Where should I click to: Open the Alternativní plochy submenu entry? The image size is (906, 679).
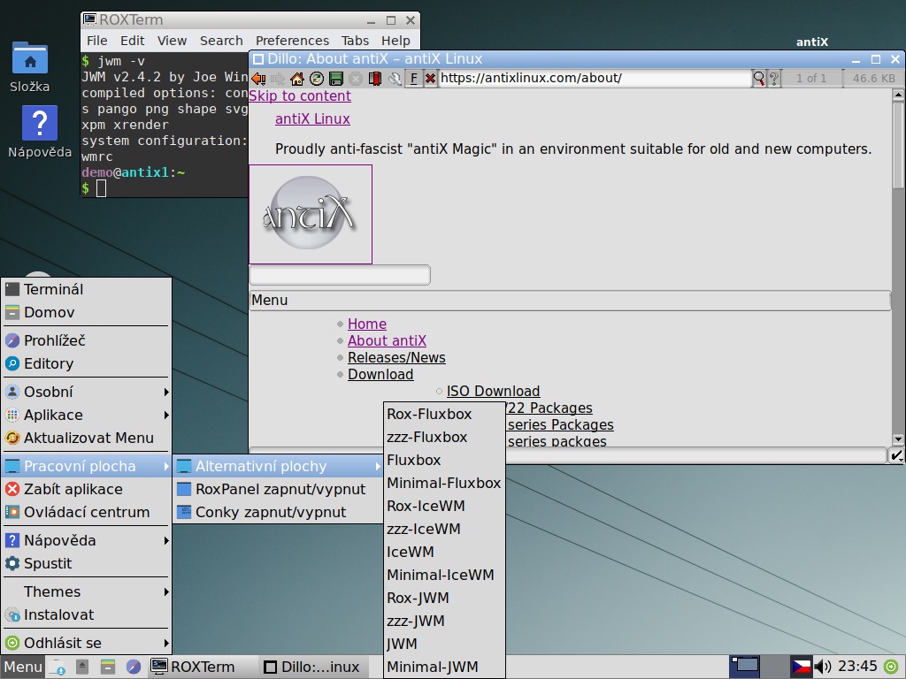coord(279,466)
